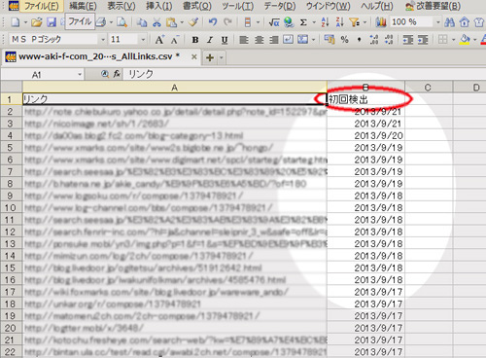Select the column B header
Image resolution: width=486 pixels, height=358 pixels.
coord(365,88)
